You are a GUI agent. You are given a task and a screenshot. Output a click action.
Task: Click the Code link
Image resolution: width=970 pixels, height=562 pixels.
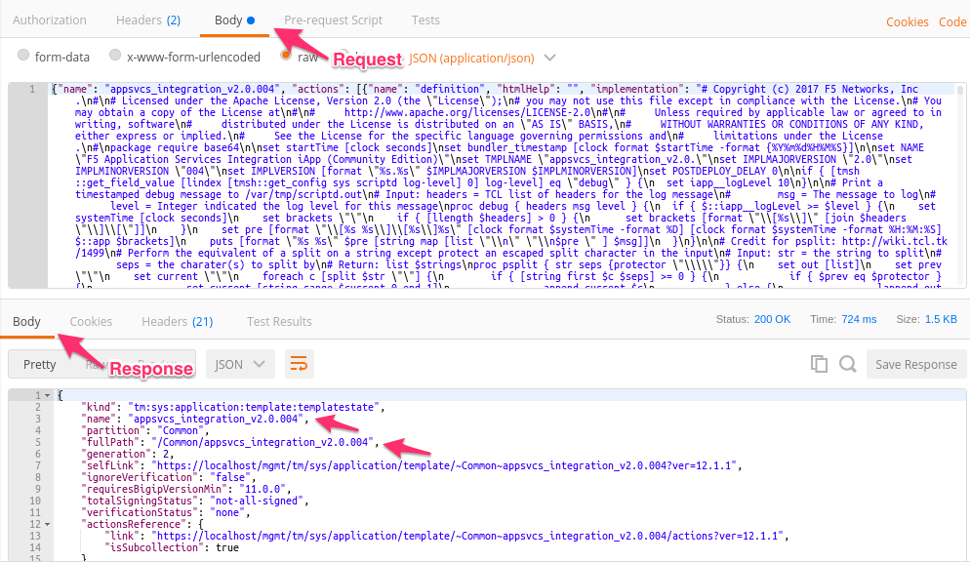[x=952, y=21]
